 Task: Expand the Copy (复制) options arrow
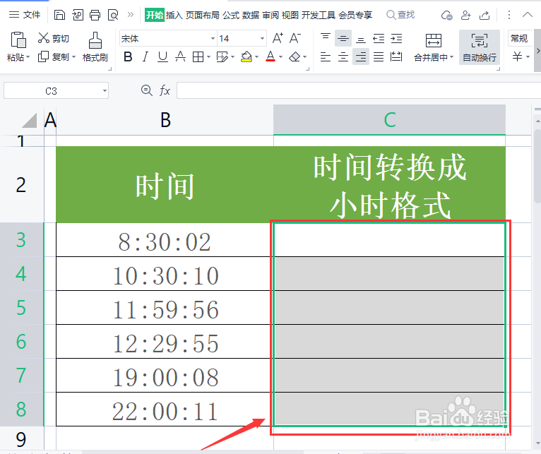(73, 57)
